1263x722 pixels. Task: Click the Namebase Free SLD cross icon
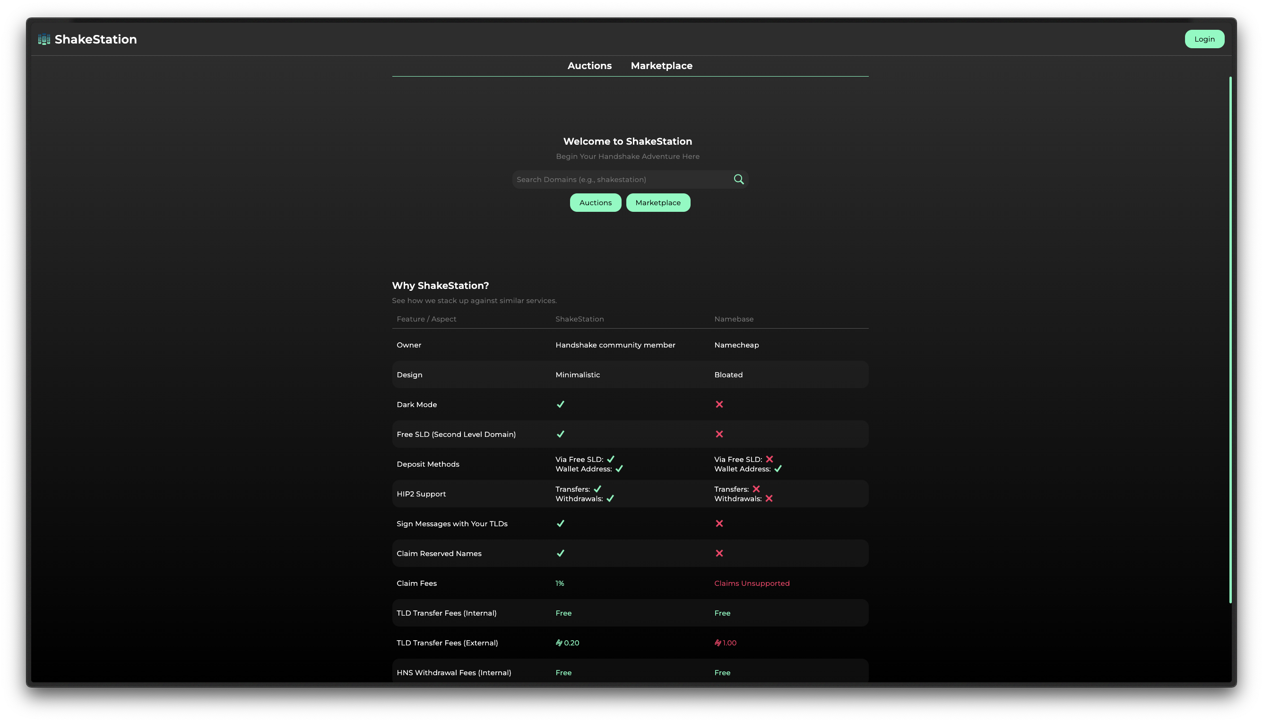click(719, 435)
